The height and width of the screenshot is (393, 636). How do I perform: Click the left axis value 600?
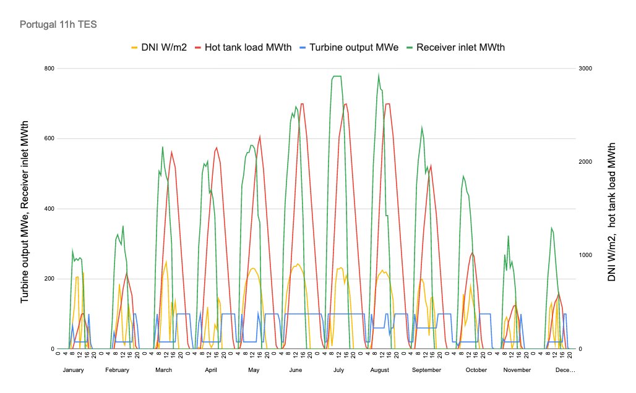pos(49,138)
